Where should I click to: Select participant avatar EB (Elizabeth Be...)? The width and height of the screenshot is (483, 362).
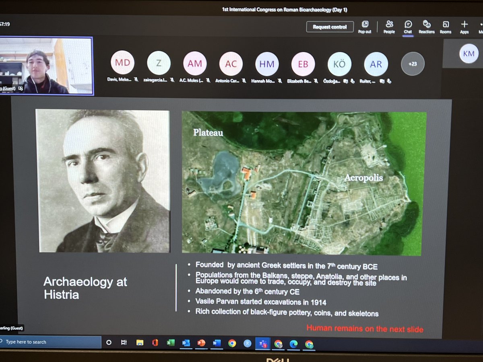(303, 64)
